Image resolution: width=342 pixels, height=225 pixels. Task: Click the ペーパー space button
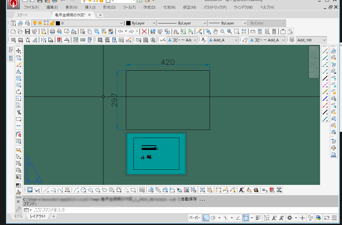tap(194, 218)
